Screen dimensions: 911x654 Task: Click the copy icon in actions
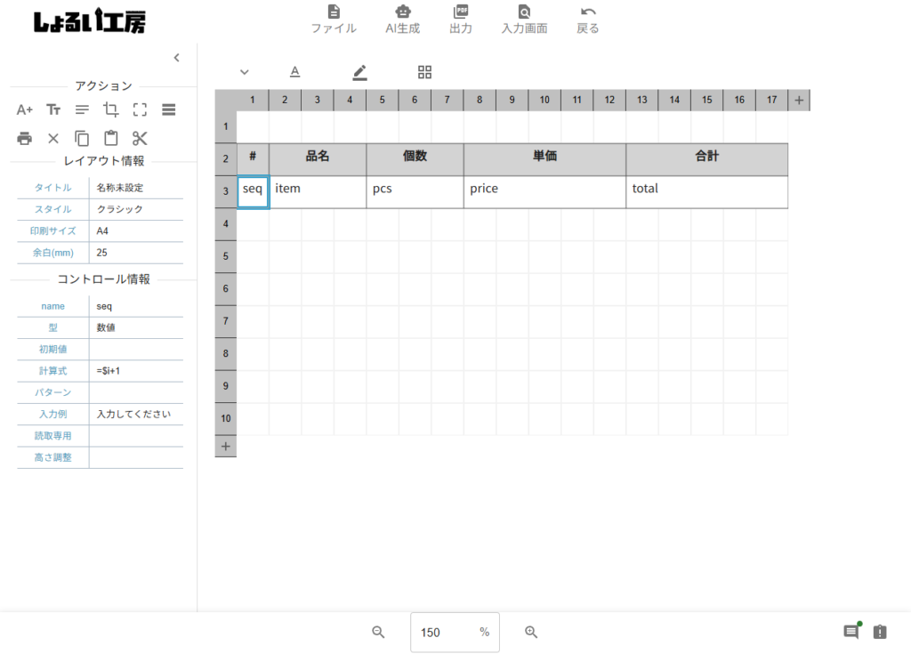click(x=82, y=138)
